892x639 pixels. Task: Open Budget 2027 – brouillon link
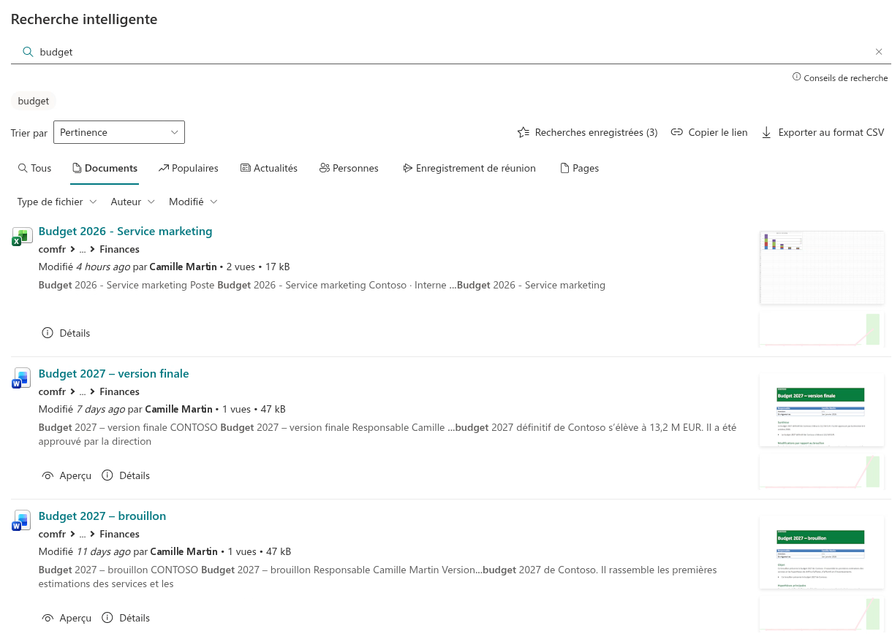point(102,516)
